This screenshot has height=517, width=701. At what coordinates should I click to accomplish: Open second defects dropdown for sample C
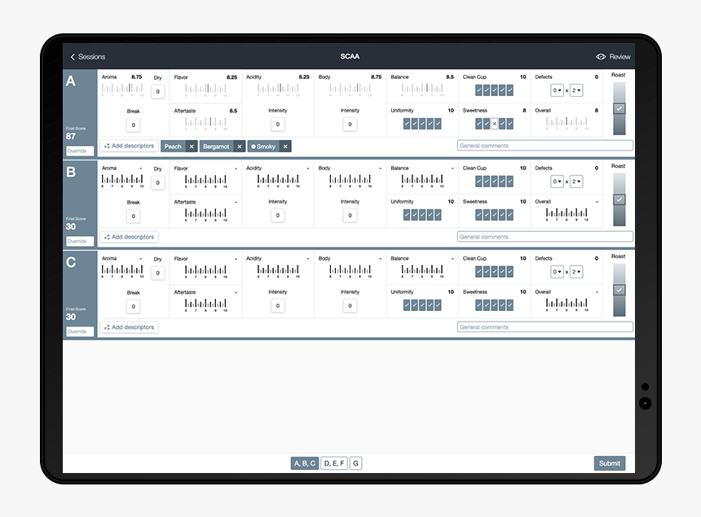pyautogui.click(x=576, y=272)
